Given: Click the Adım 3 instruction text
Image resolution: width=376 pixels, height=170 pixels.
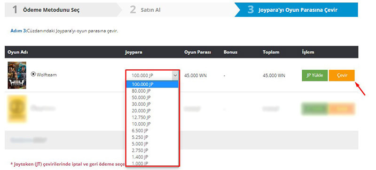Looking at the screenshot, I should [x=64, y=31].
